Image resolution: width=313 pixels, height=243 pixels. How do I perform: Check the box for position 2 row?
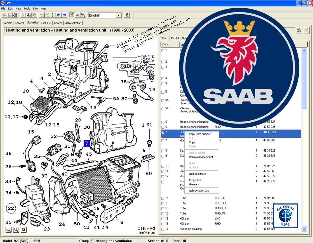click(x=163, y=62)
